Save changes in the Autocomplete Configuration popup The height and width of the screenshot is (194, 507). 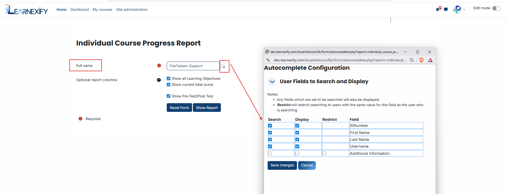(282, 165)
